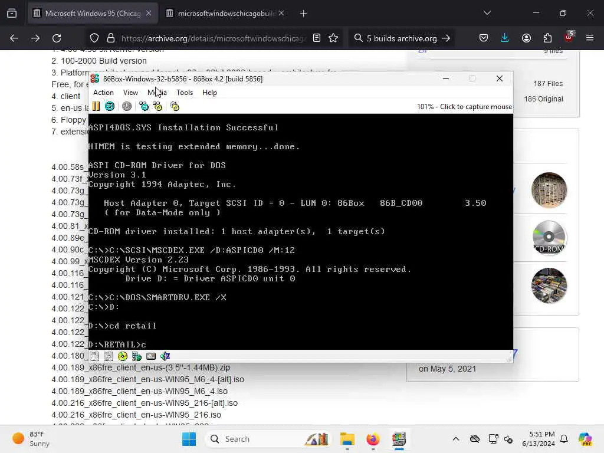Select 4.00.216 WIN95_216-[alt].iso entry

145,403
